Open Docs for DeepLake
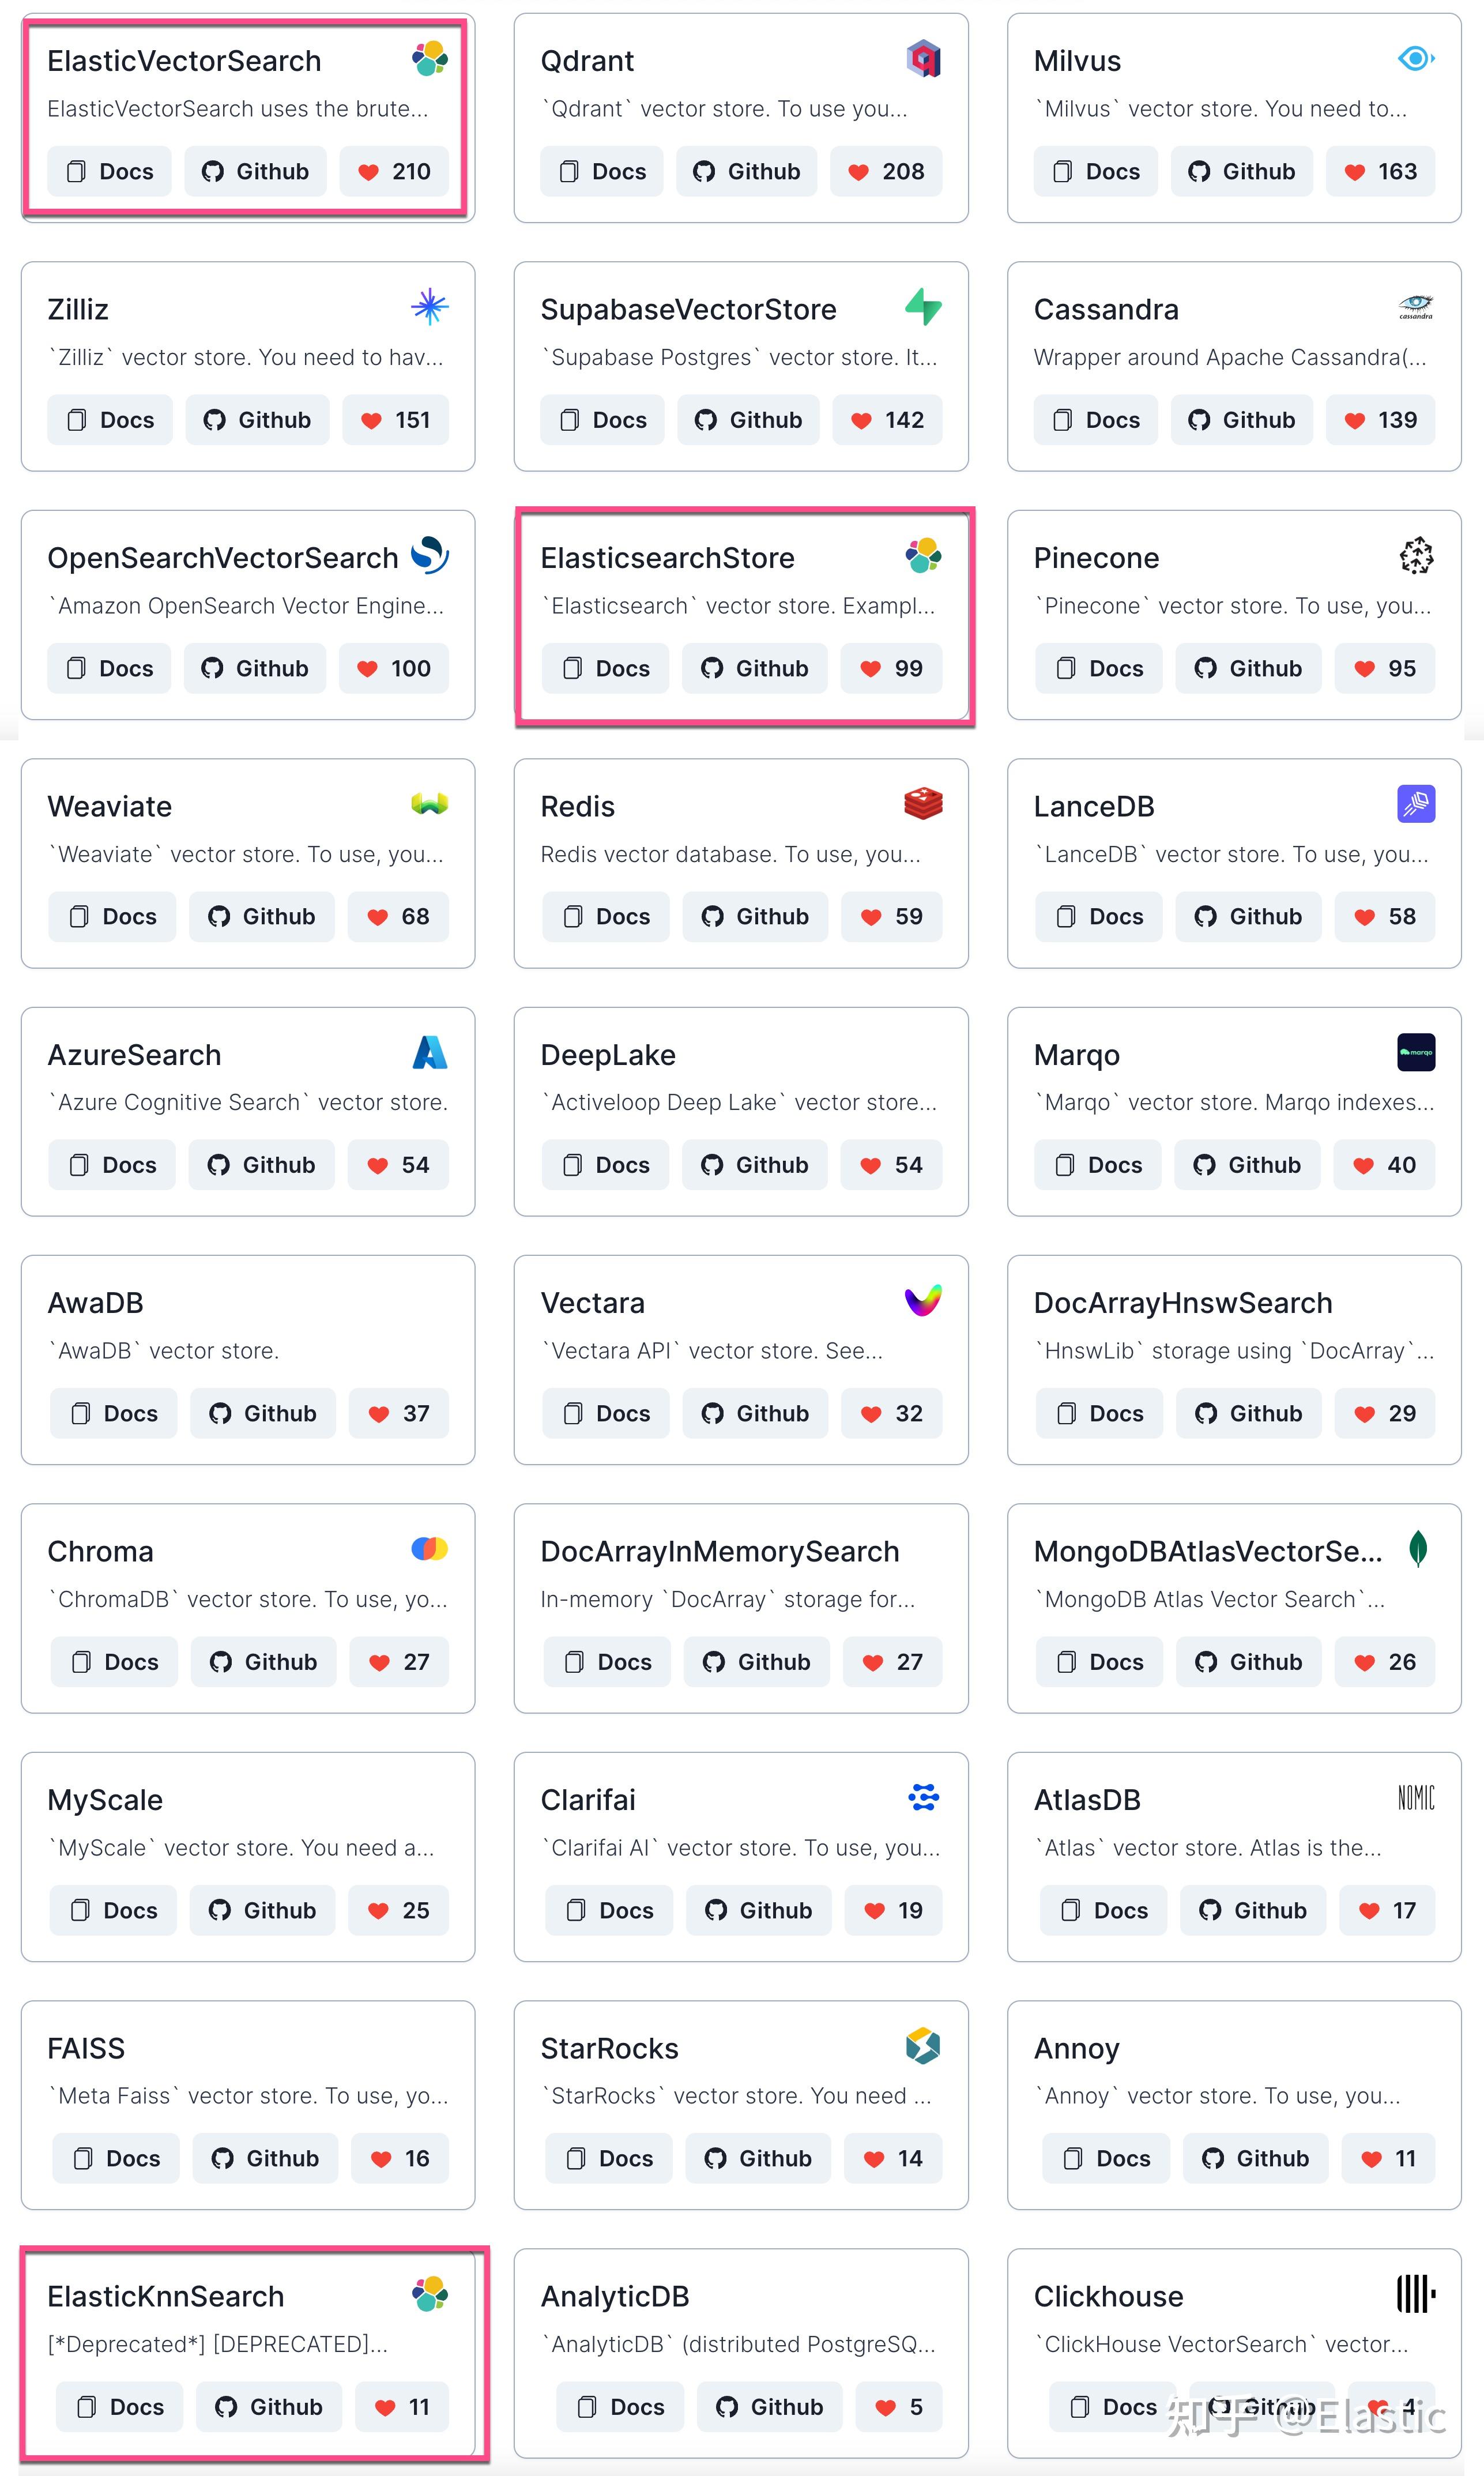The height and width of the screenshot is (2476, 1484). (x=605, y=1165)
